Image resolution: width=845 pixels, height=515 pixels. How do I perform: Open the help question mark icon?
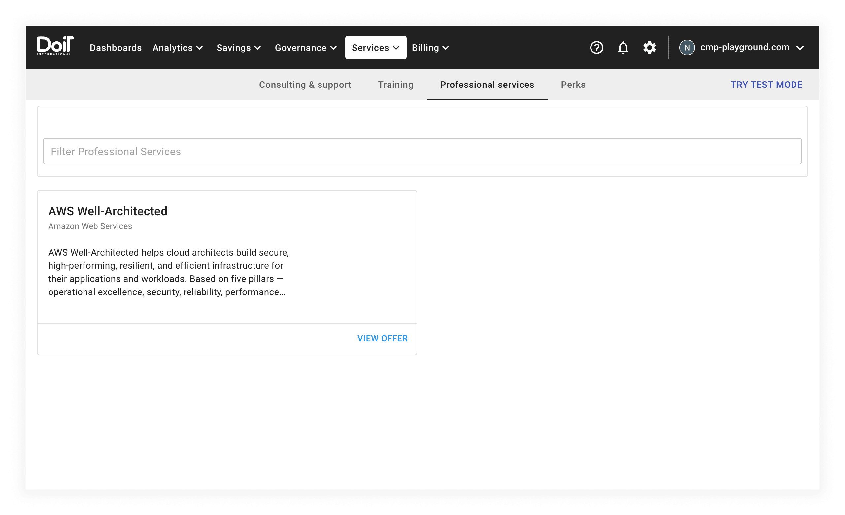596,48
